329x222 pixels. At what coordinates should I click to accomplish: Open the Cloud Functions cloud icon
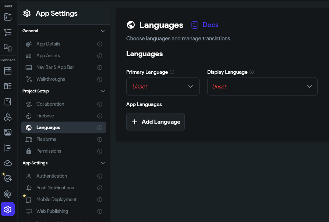(x=8, y=163)
